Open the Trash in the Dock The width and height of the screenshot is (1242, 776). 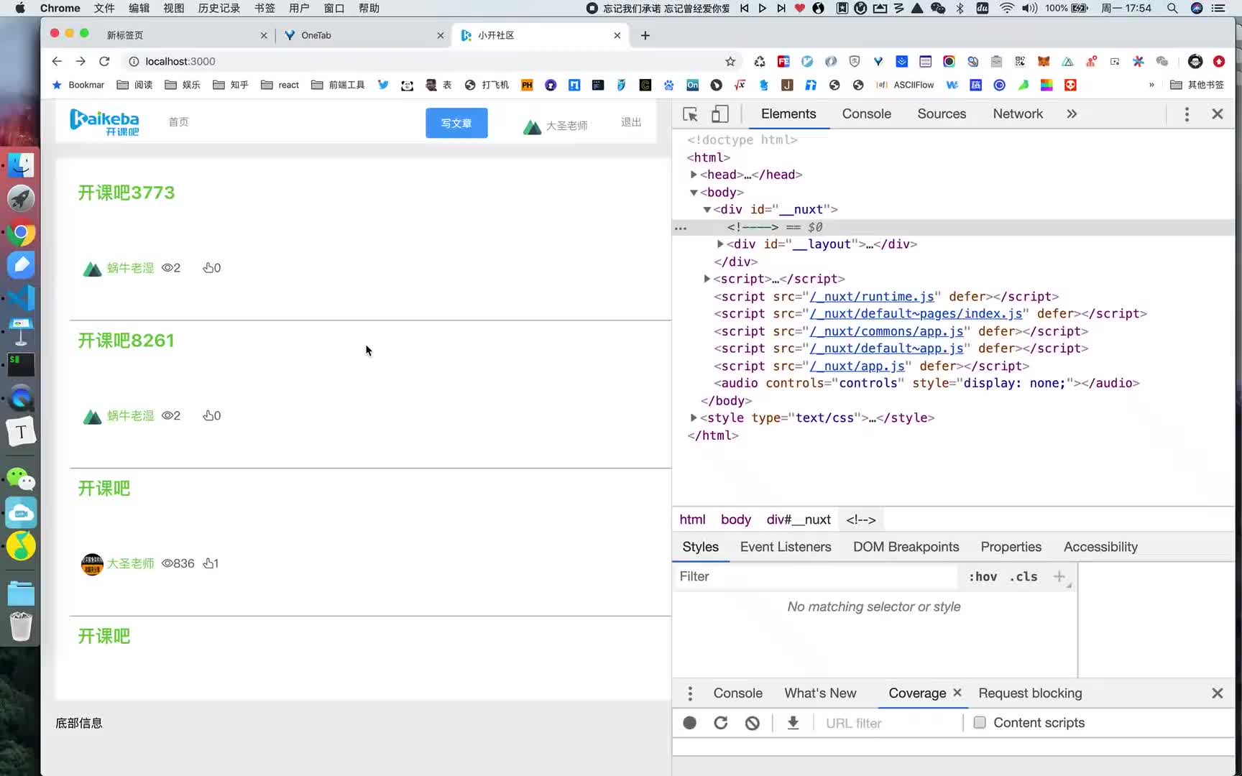point(21,626)
